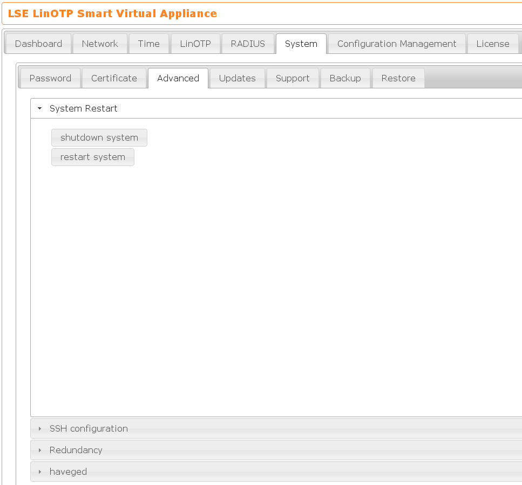Screen dimensions: 522x485
Task: Open the Dashboard tab
Action: (x=38, y=44)
